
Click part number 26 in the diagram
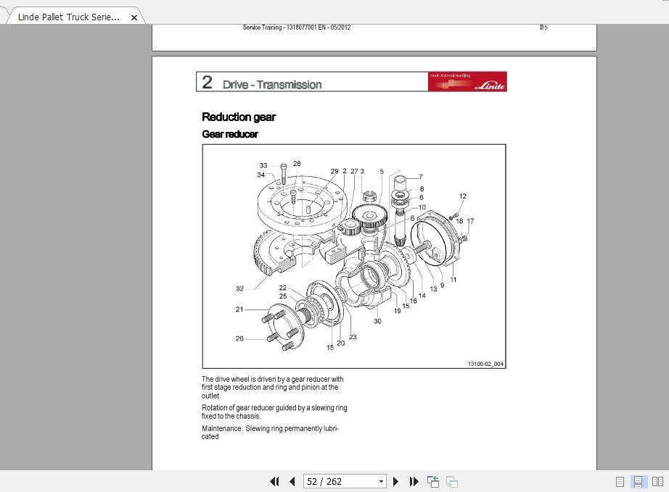click(239, 338)
